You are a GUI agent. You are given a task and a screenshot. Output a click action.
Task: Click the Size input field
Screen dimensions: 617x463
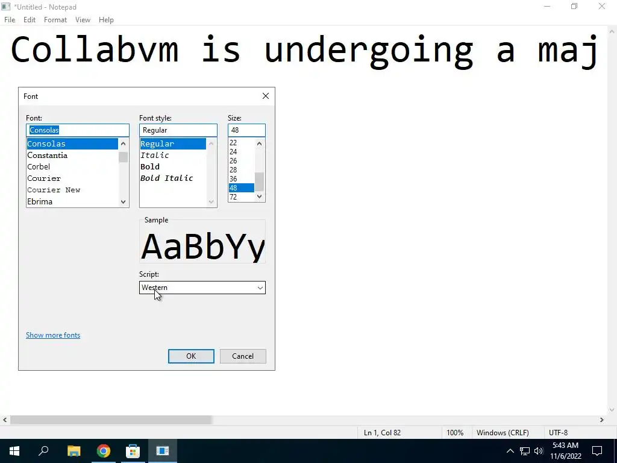coord(246,130)
